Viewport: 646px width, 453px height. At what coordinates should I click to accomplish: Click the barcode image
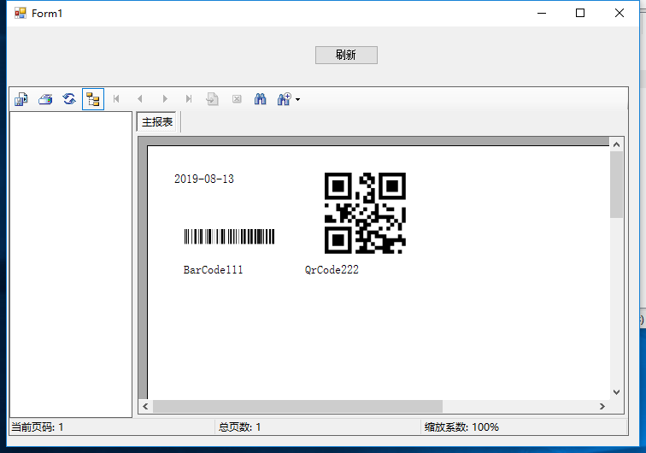pos(229,237)
